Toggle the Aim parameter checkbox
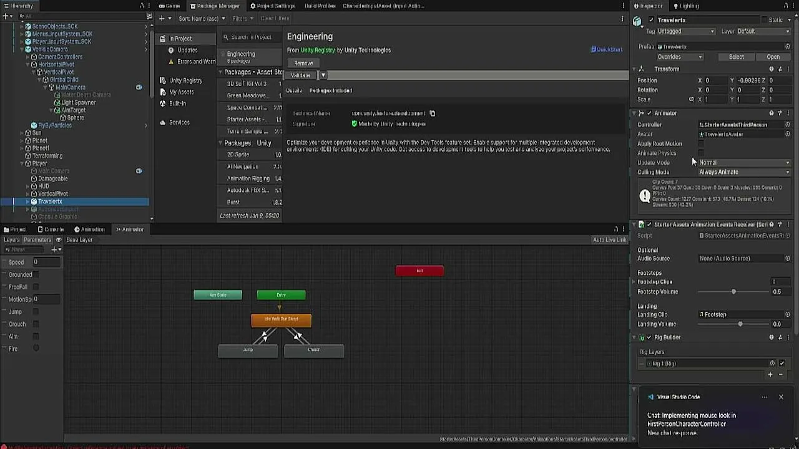799x449 pixels. (36, 337)
